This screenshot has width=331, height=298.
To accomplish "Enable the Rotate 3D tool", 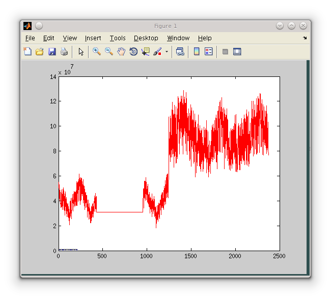I will tap(133, 51).
